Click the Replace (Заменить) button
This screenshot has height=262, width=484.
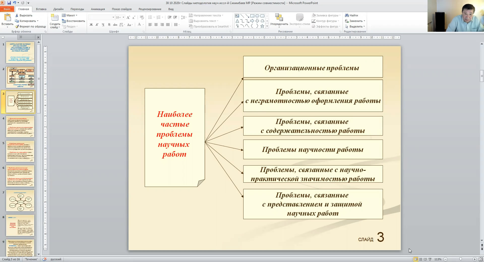[355, 21]
